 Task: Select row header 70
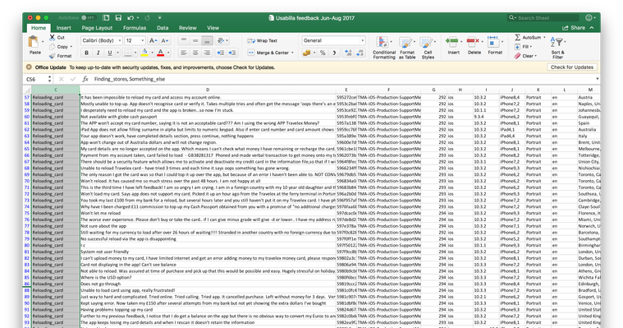[x=27, y=181]
